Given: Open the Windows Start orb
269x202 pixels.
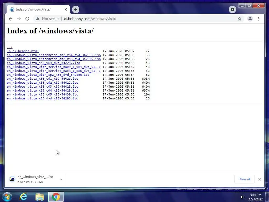Looking at the screenshot, I should [7, 197].
